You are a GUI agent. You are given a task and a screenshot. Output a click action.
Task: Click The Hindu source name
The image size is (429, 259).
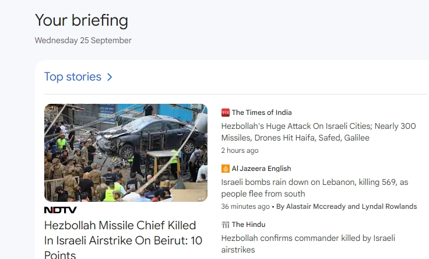pos(249,225)
